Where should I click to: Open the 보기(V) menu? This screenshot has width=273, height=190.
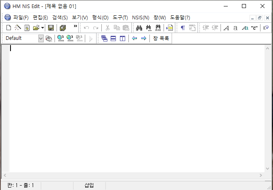pyautogui.click(x=80, y=18)
